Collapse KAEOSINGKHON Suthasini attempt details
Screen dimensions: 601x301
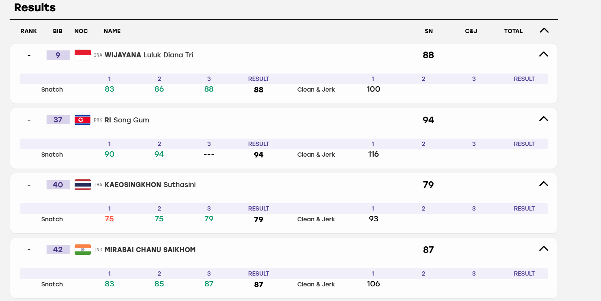click(543, 184)
